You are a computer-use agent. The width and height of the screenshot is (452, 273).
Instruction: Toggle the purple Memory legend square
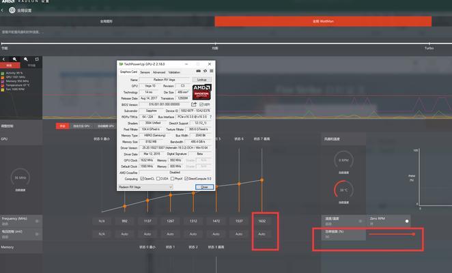pyautogui.click(x=3, y=81)
